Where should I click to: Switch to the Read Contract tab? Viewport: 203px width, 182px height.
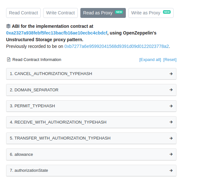pyautogui.click(x=23, y=13)
